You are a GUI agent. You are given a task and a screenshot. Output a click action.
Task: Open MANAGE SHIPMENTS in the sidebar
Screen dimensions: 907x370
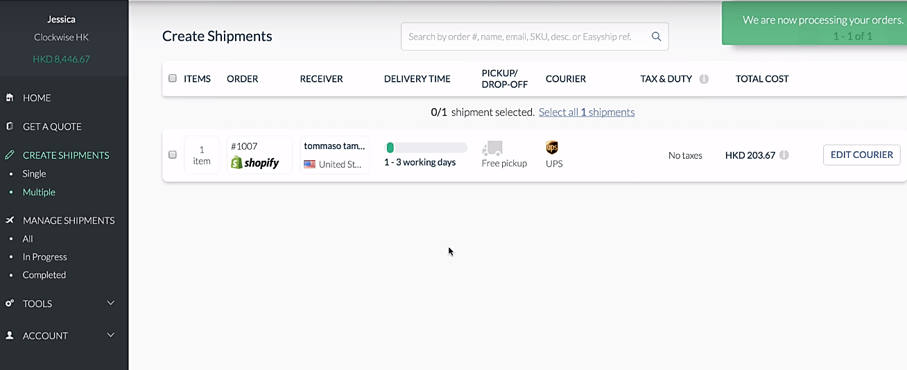(x=69, y=220)
